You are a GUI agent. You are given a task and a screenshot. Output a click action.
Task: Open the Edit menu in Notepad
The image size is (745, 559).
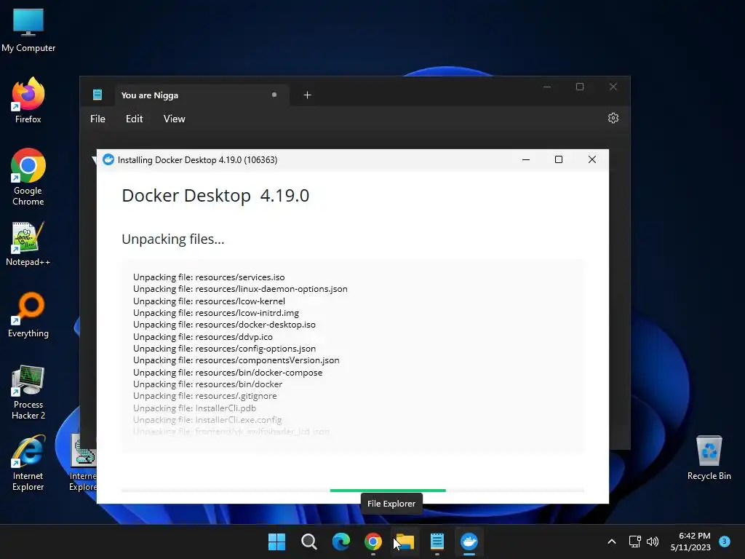point(134,119)
